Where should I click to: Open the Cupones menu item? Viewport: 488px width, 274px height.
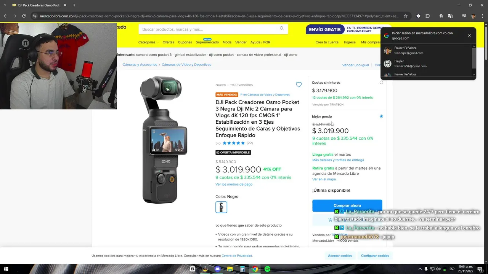pyautogui.click(x=185, y=42)
